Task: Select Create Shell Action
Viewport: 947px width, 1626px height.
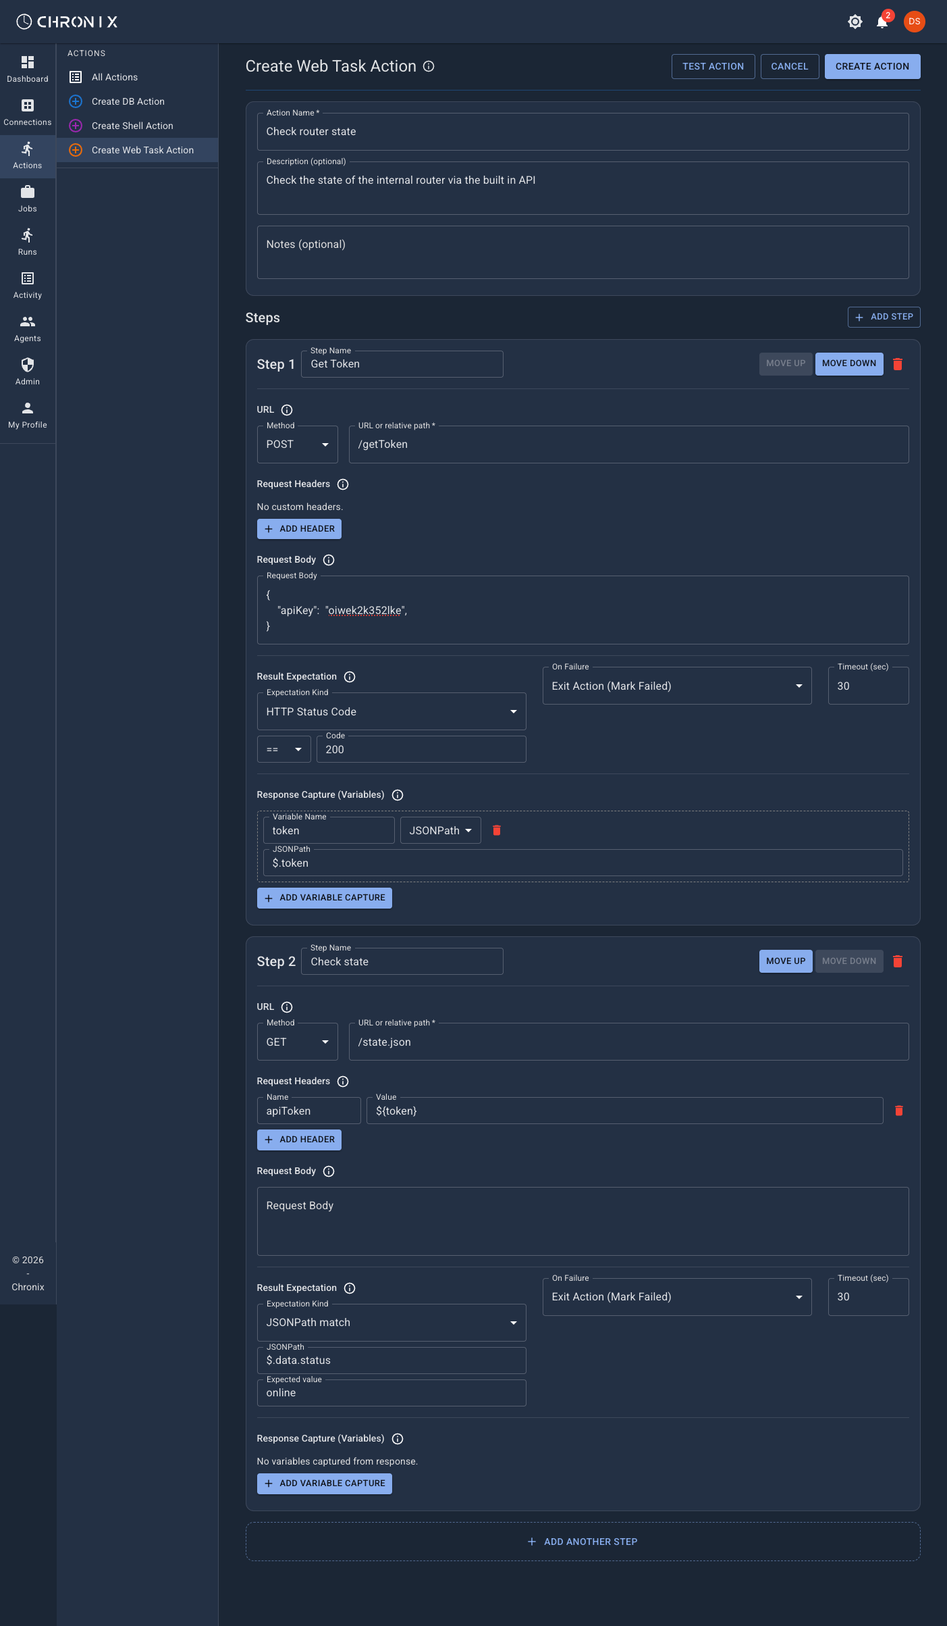Action: coord(137,126)
